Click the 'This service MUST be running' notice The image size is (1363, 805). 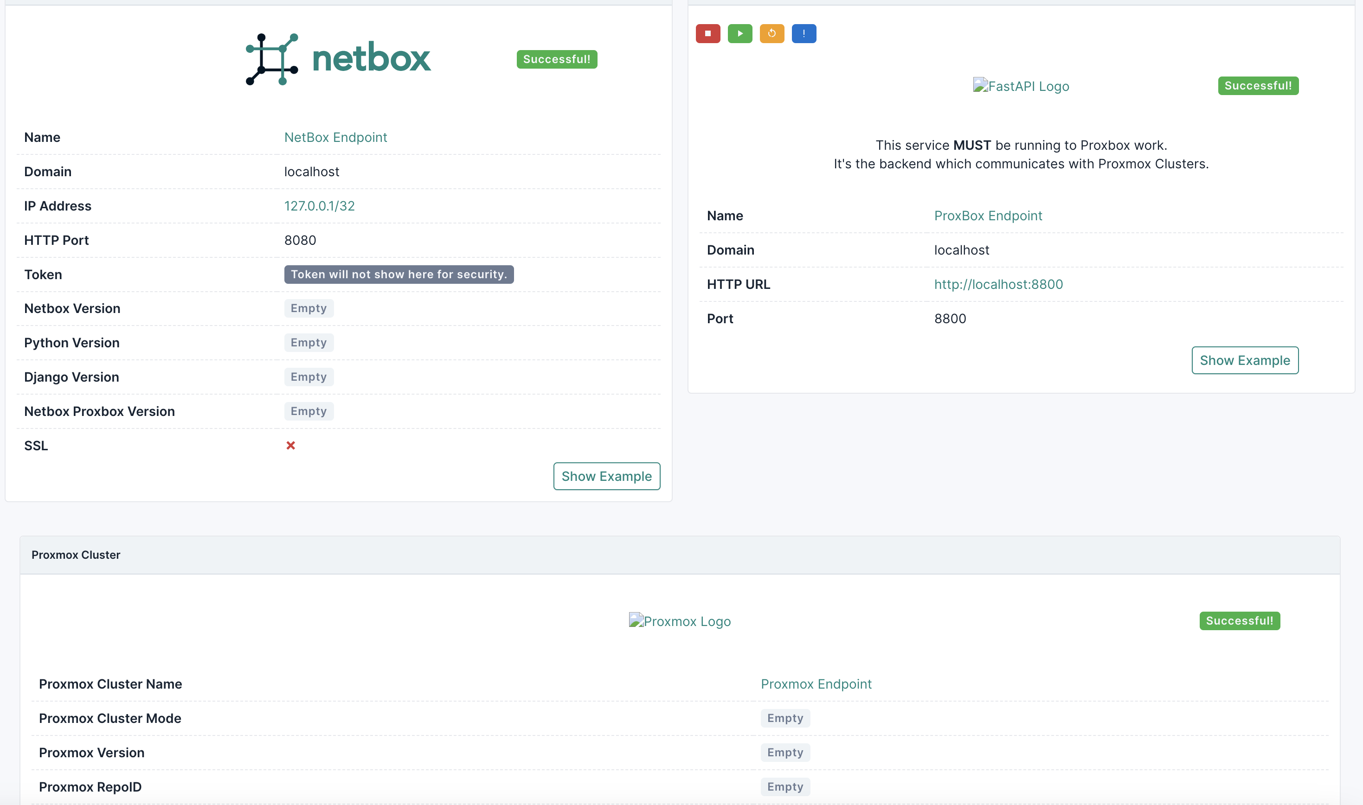(1021, 154)
